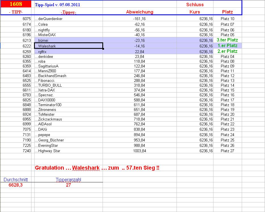Select deviation value 246,84
The image size is (265, 212).
coord(140,76)
